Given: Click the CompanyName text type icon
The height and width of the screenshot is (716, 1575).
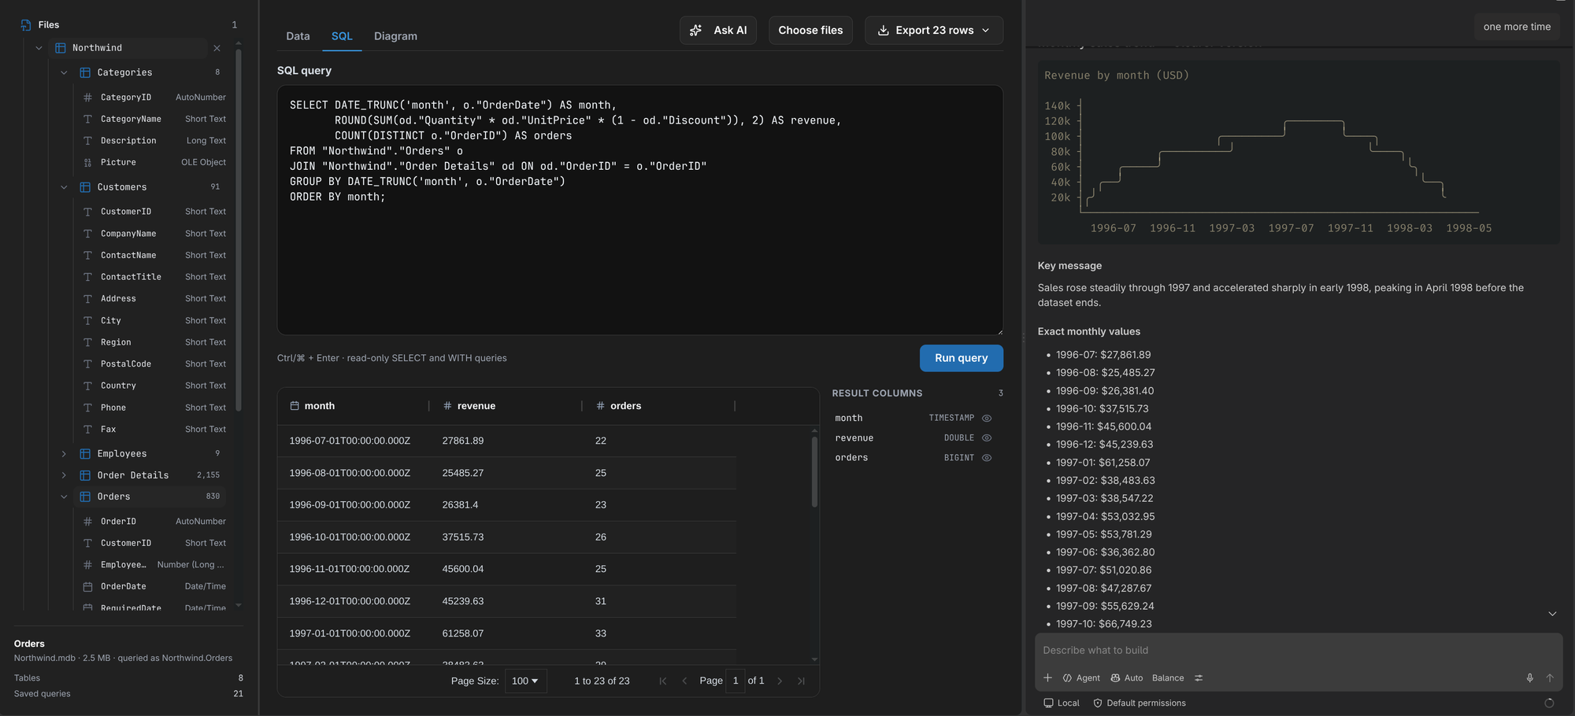Looking at the screenshot, I should pyautogui.click(x=87, y=234).
